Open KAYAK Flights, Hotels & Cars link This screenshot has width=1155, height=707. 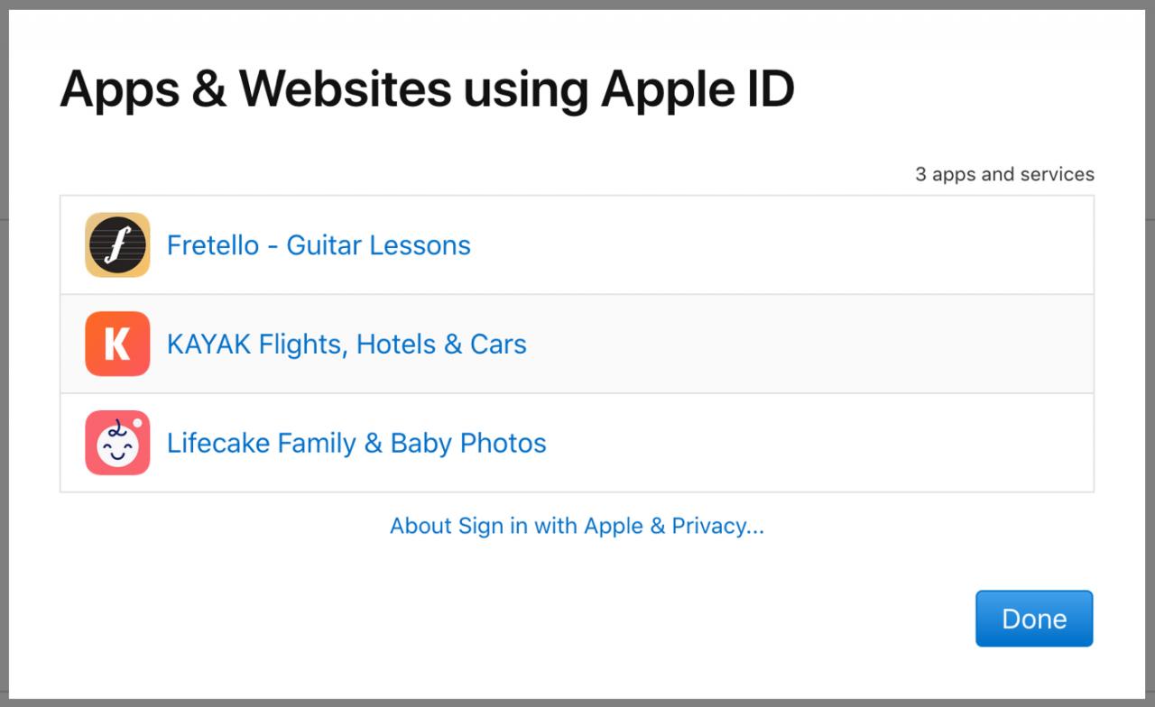[x=346, y=344]
